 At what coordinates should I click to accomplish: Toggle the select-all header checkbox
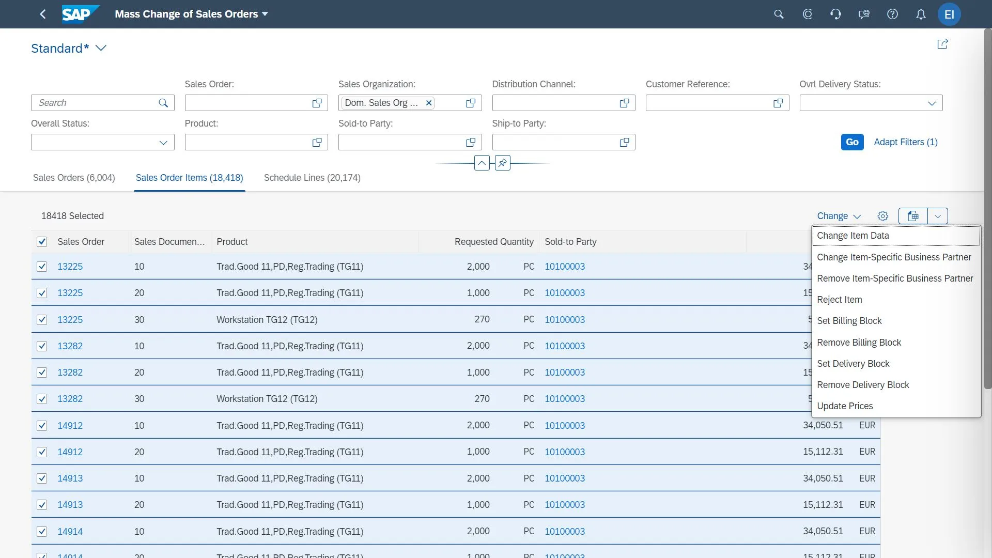(42, 242)
